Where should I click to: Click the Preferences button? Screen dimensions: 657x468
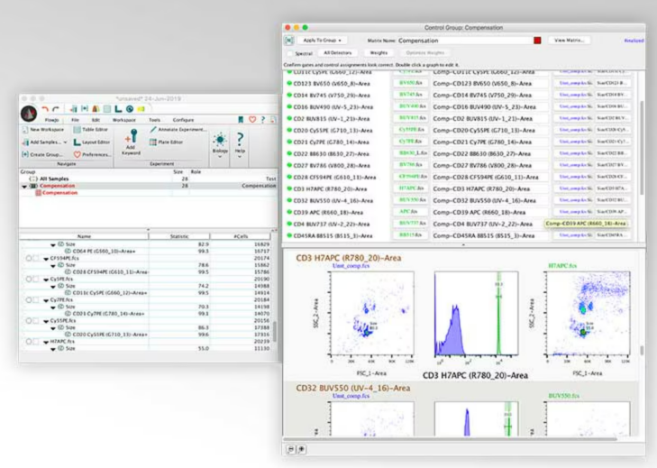(x=93, y=155)
